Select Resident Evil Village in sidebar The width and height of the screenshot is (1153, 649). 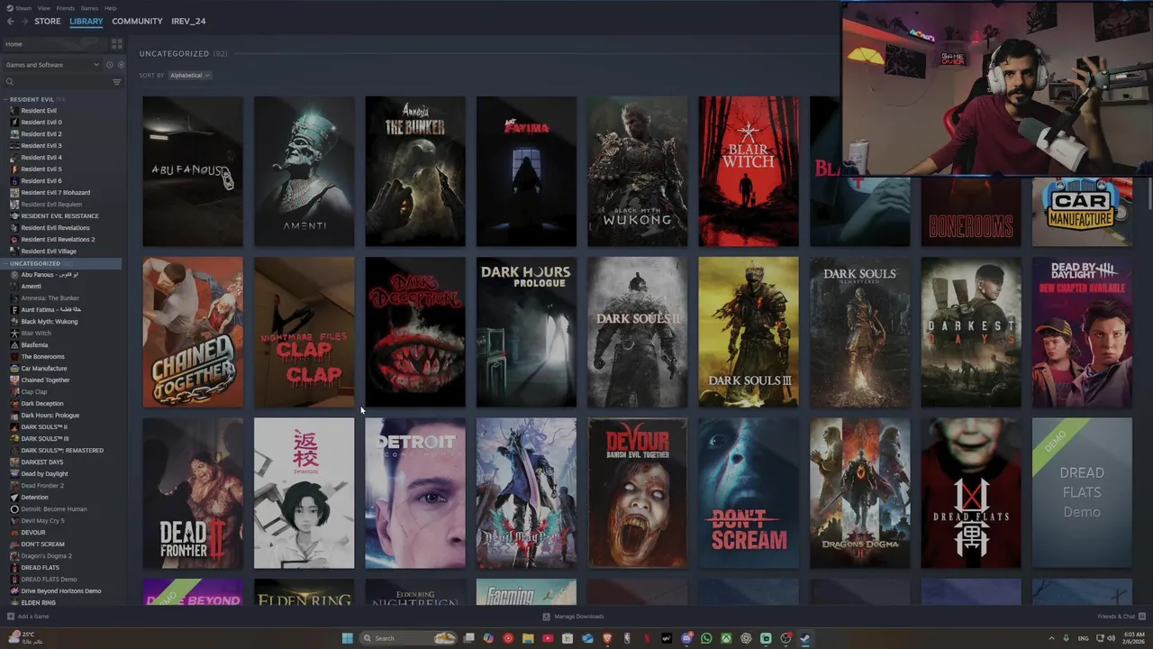pos(49,251)
